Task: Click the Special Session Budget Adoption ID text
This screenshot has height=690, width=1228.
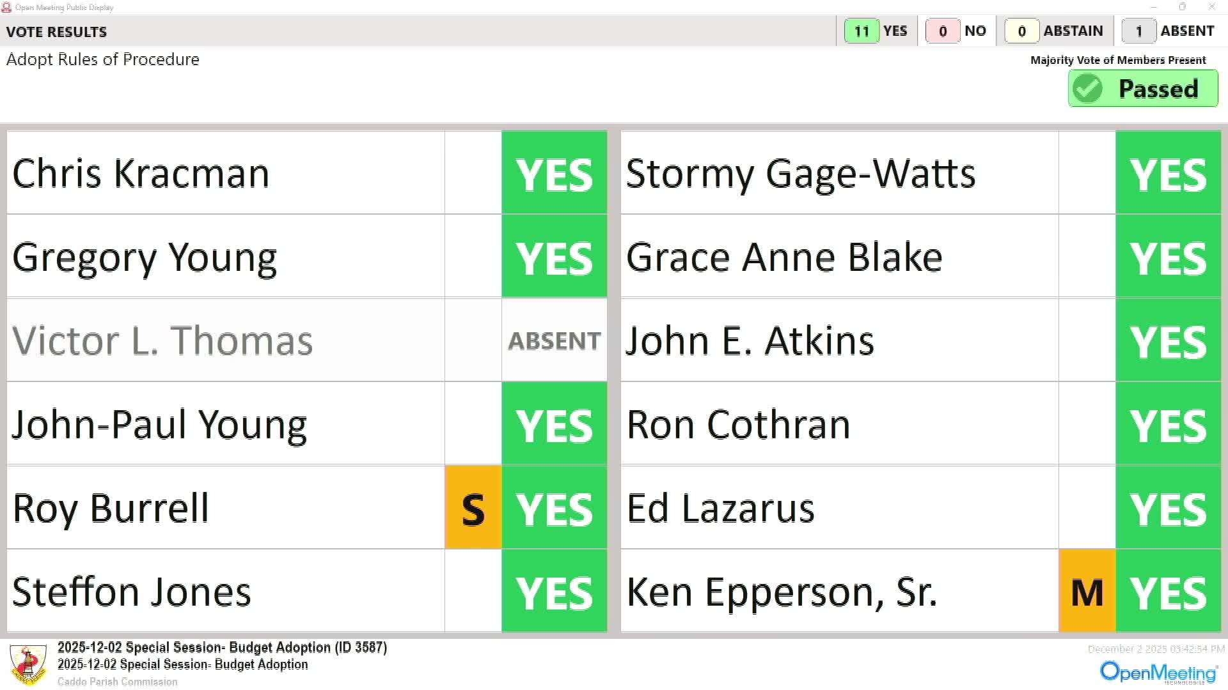Action: pos(222,647)
